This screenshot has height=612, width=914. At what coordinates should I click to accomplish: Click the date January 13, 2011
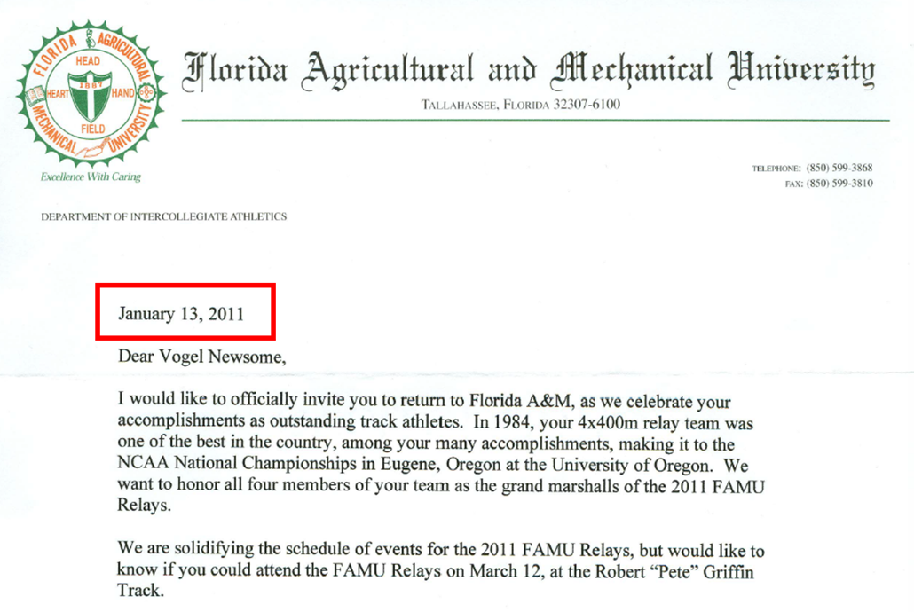(x=181, y=314)
